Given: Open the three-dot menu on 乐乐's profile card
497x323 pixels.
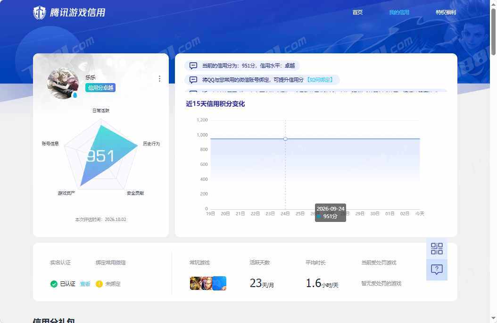Looking at the screenshot, I should (159, 78).
